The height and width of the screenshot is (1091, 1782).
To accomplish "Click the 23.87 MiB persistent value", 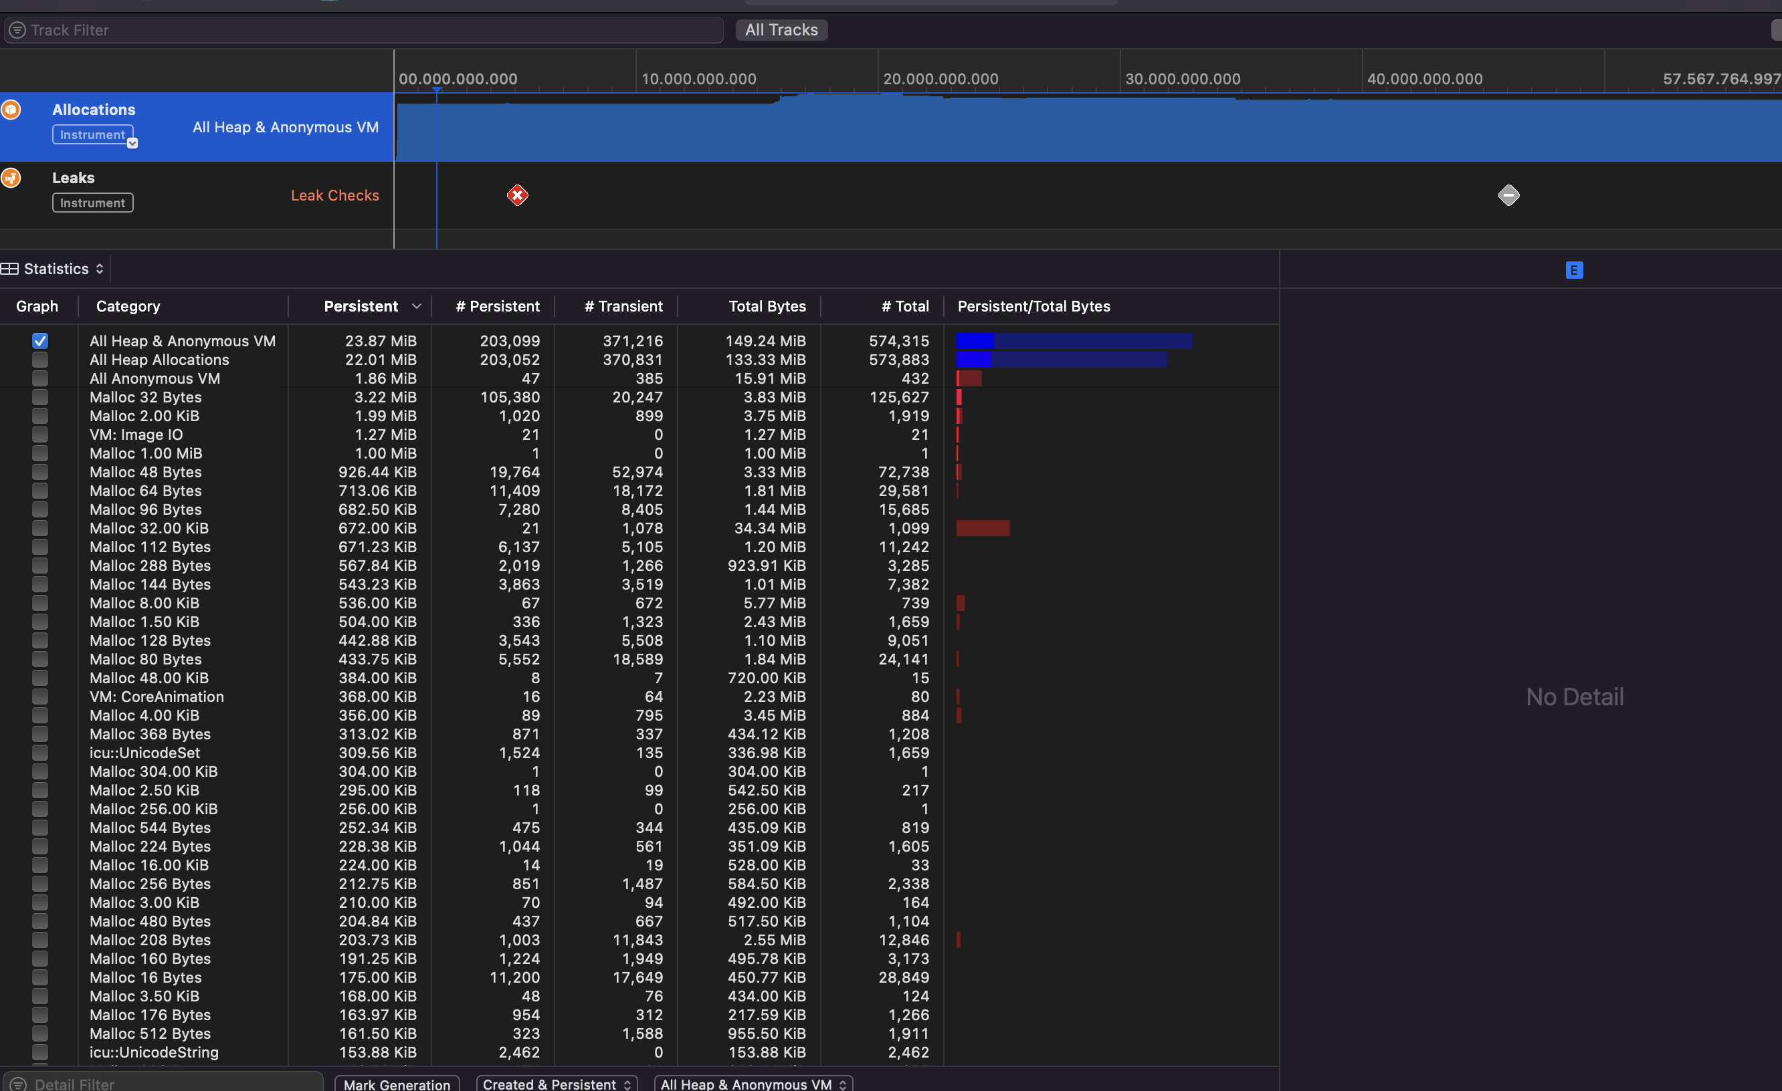I will pos(381,340).
